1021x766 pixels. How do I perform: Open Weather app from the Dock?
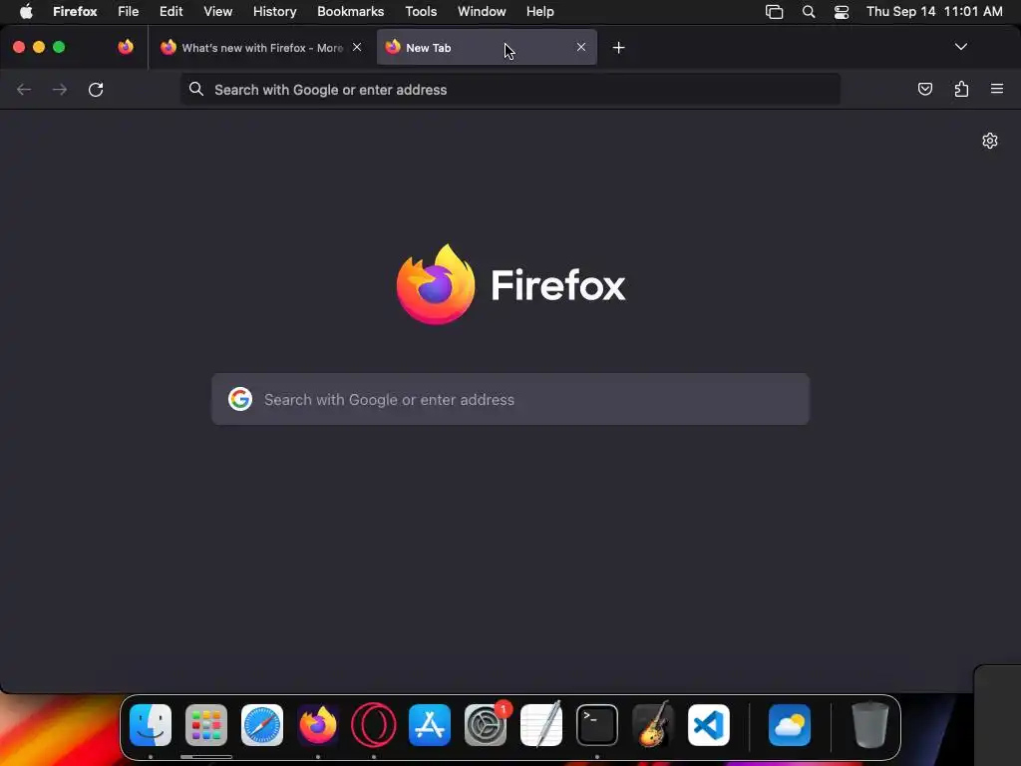(790, 725)
